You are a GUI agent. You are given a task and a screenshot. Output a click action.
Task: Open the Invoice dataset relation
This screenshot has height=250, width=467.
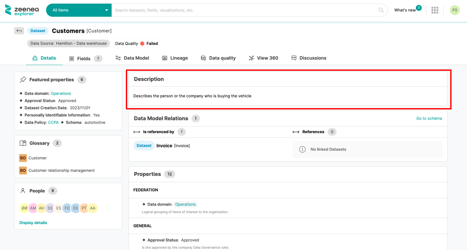(164, 146)
